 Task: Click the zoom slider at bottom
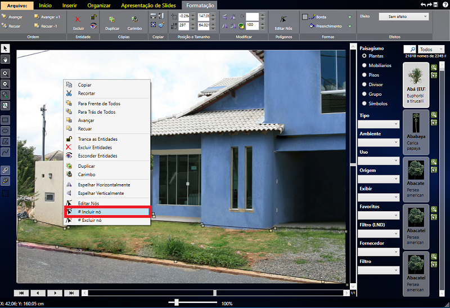(x=177, y=302)
